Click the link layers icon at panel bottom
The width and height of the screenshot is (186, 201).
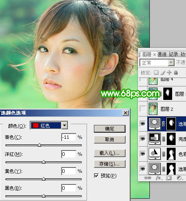click(147, 178)
